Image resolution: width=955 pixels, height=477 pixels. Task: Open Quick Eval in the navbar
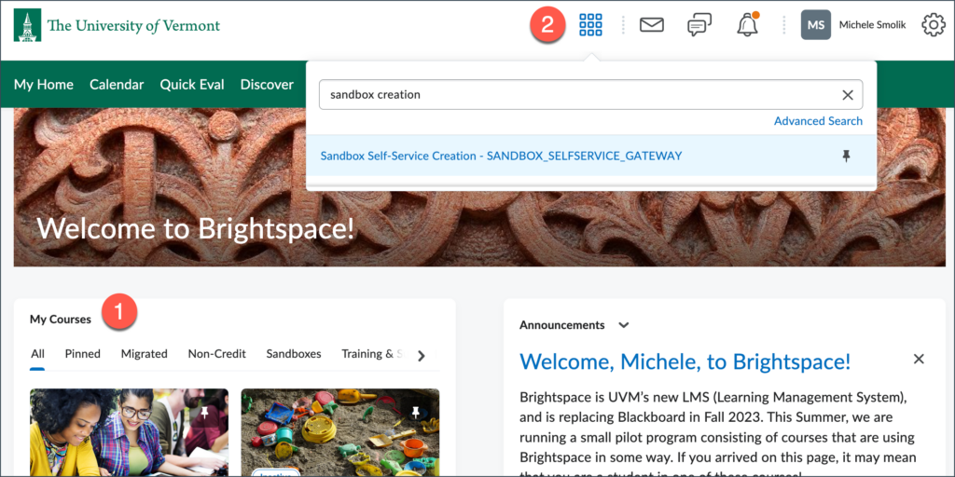[192, 85]
